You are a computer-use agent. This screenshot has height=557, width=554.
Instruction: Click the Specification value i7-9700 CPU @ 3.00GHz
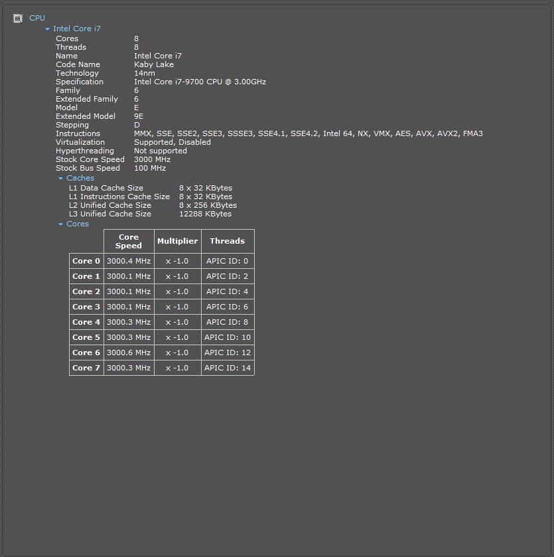pos(200,82)
